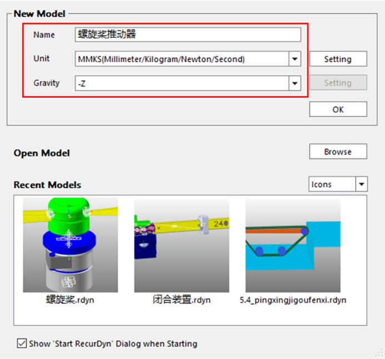Click the model Name input field
This screenshot has width=385, height=359.
(x=188, y=34)
